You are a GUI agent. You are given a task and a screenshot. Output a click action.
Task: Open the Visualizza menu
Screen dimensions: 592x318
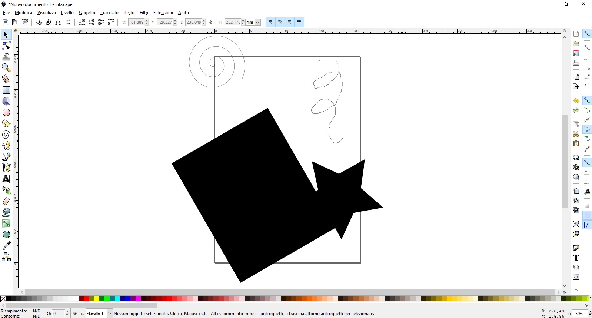pyautogui.click(x=47, y=13)
